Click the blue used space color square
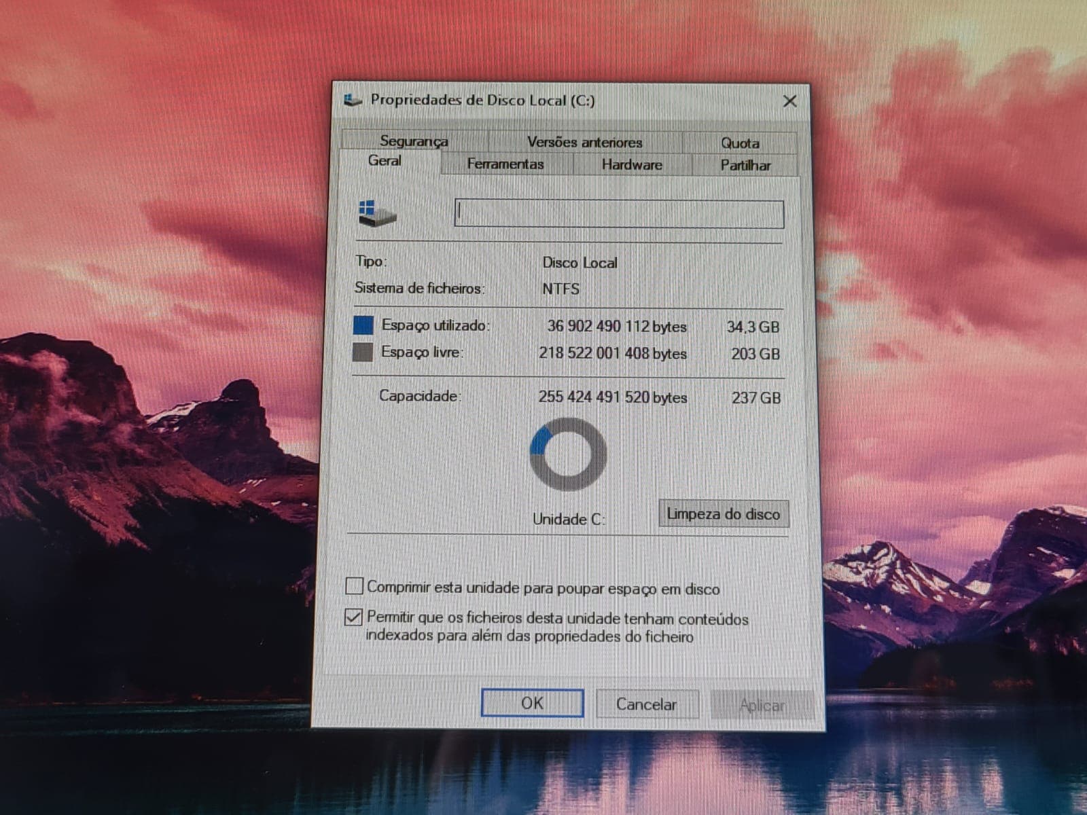Image resolution: width=1087 pixels, height=815 pixels. click(x=363, y=325)
